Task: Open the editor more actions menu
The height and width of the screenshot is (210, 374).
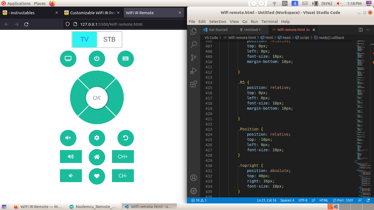Action: (x=368, y=30)
